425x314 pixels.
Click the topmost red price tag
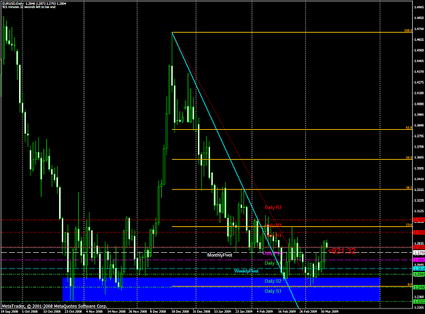420,220
